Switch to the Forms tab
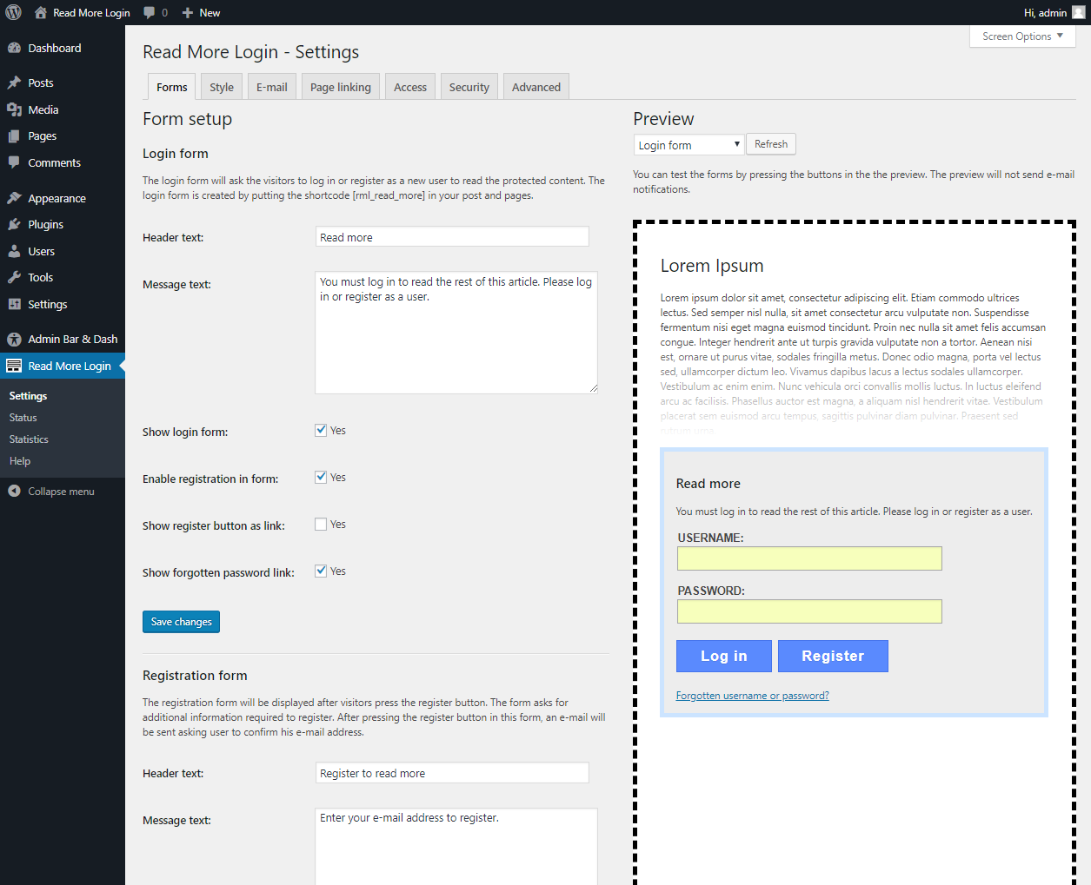The image size is (1091, 885). coord(172,87)
